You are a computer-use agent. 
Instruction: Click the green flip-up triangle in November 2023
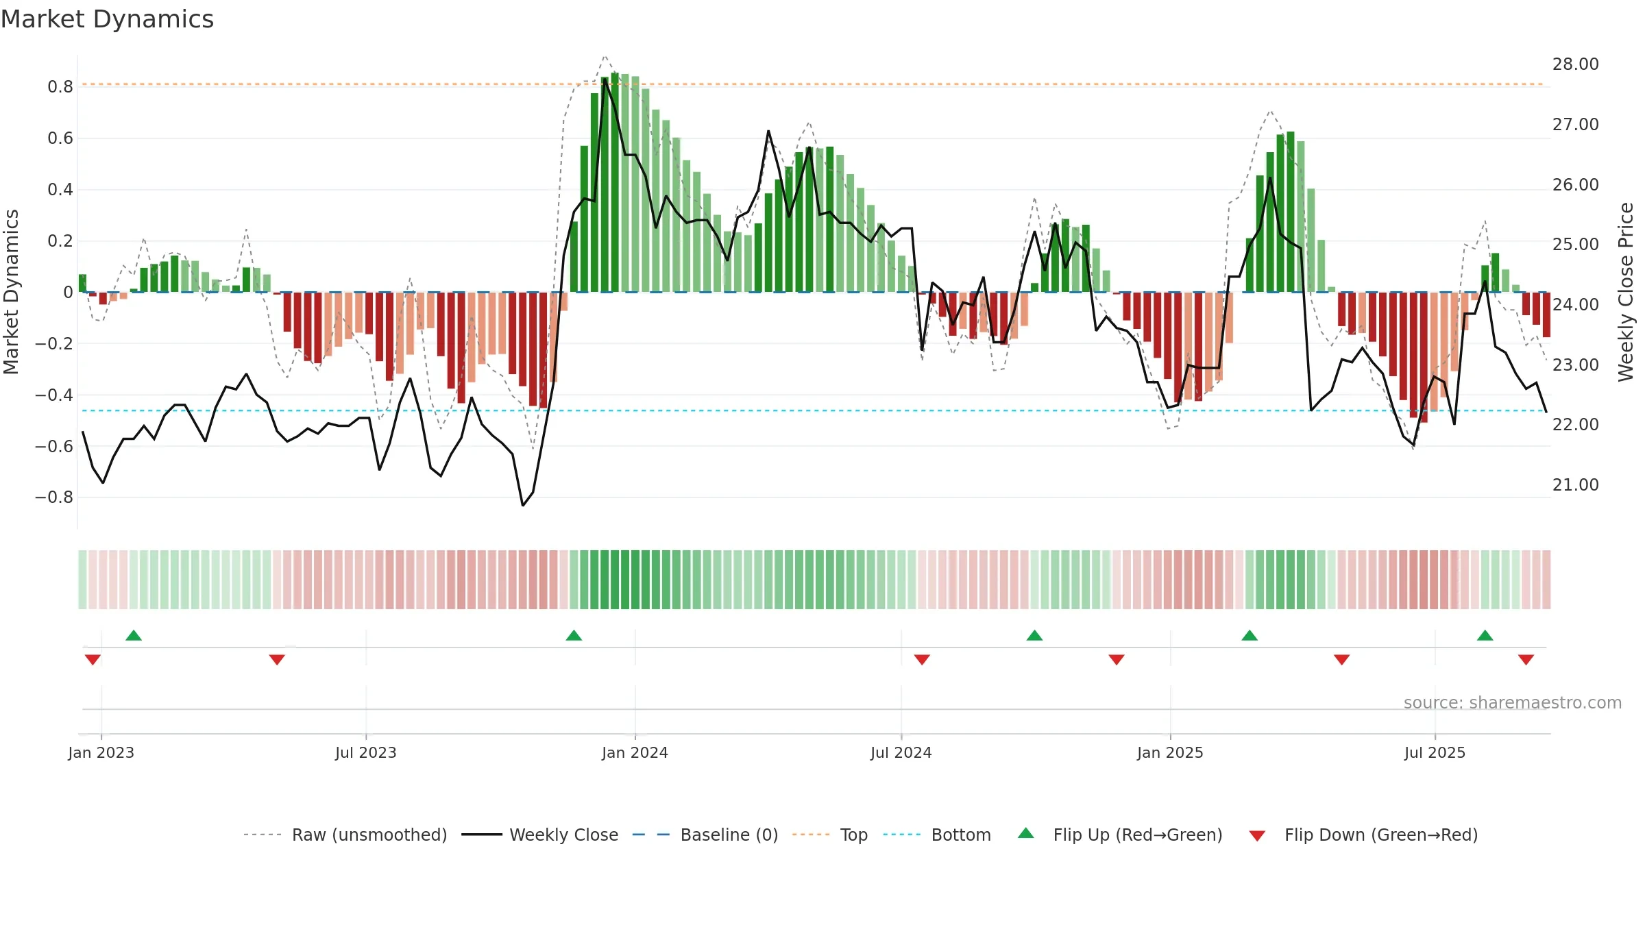pyautogui.click(x=574, y=636)
